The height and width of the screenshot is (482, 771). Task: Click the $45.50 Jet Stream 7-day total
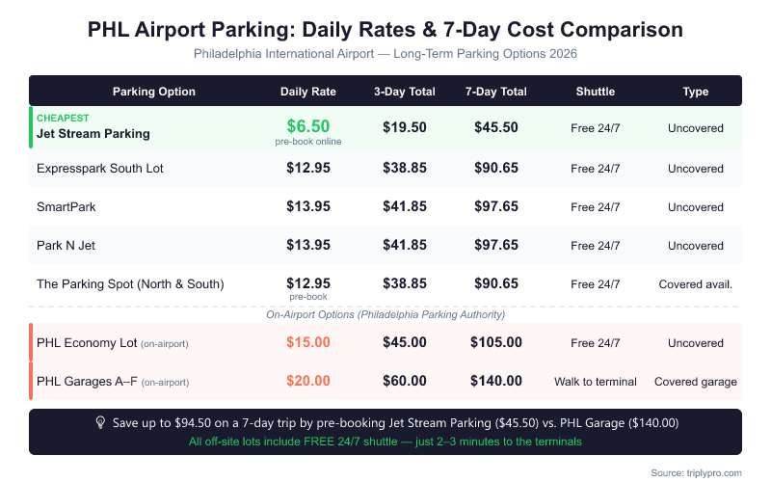click(x=496, y=127)
